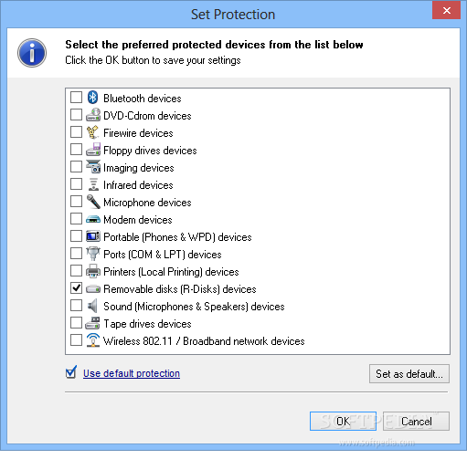Click the Firewire devices icon
Image resolution: width=467 pixels, height=459 pixels.
click(x=92, y=132)
